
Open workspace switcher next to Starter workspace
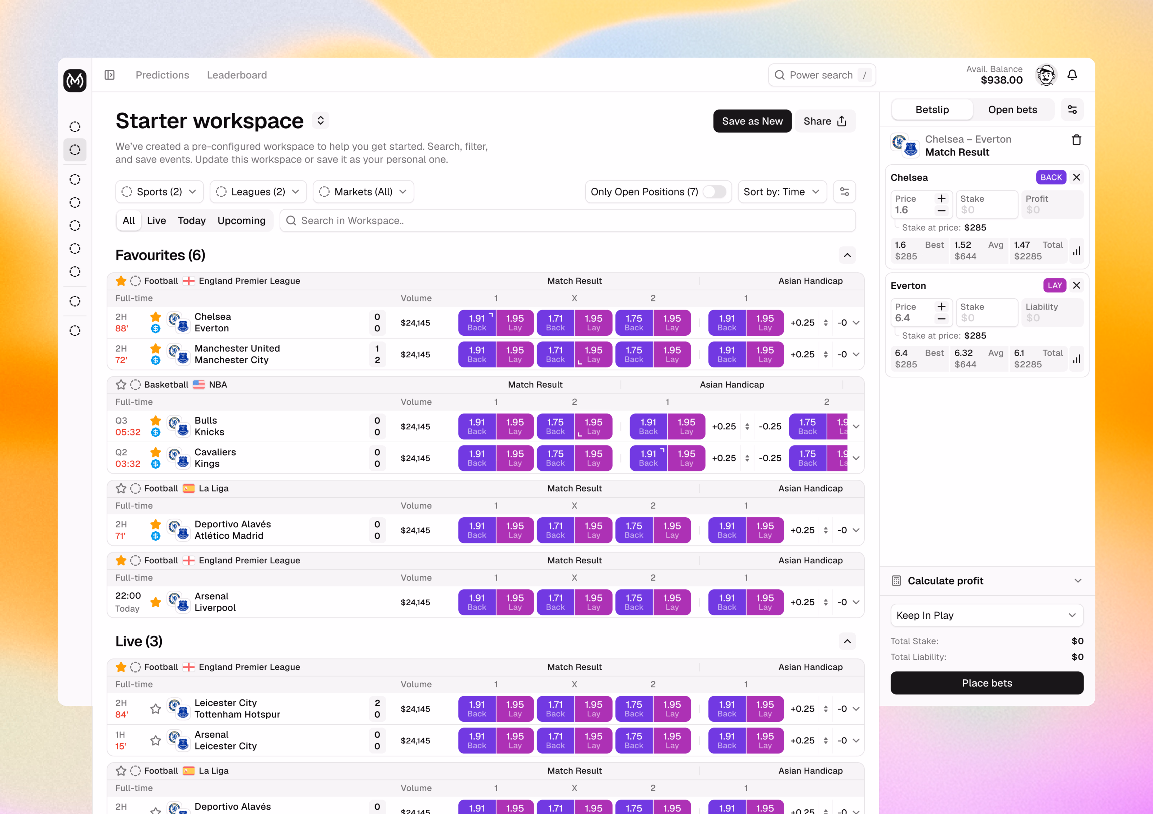(320, 120)
